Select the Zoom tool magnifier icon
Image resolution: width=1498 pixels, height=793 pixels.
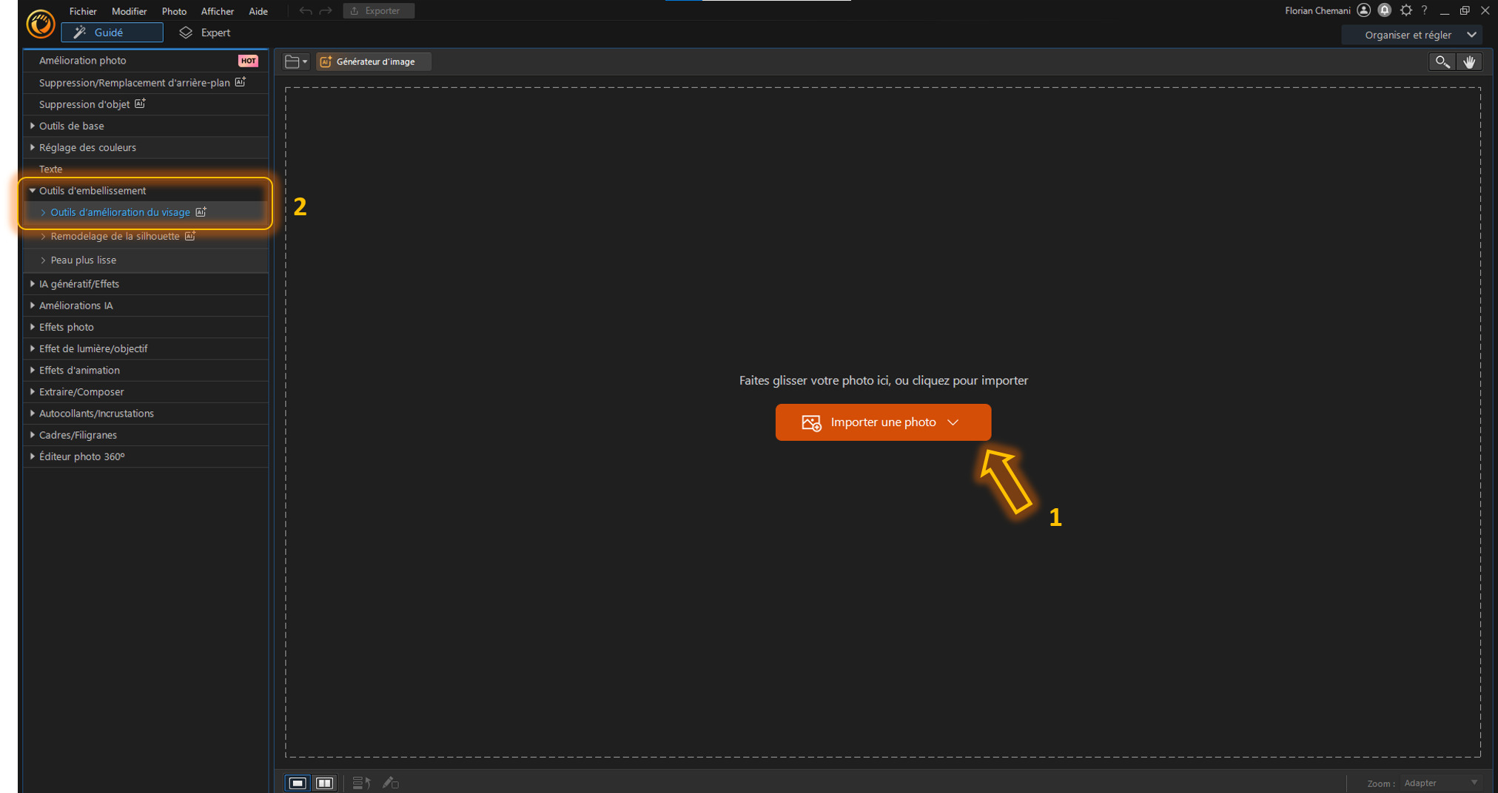point(1442,61)
